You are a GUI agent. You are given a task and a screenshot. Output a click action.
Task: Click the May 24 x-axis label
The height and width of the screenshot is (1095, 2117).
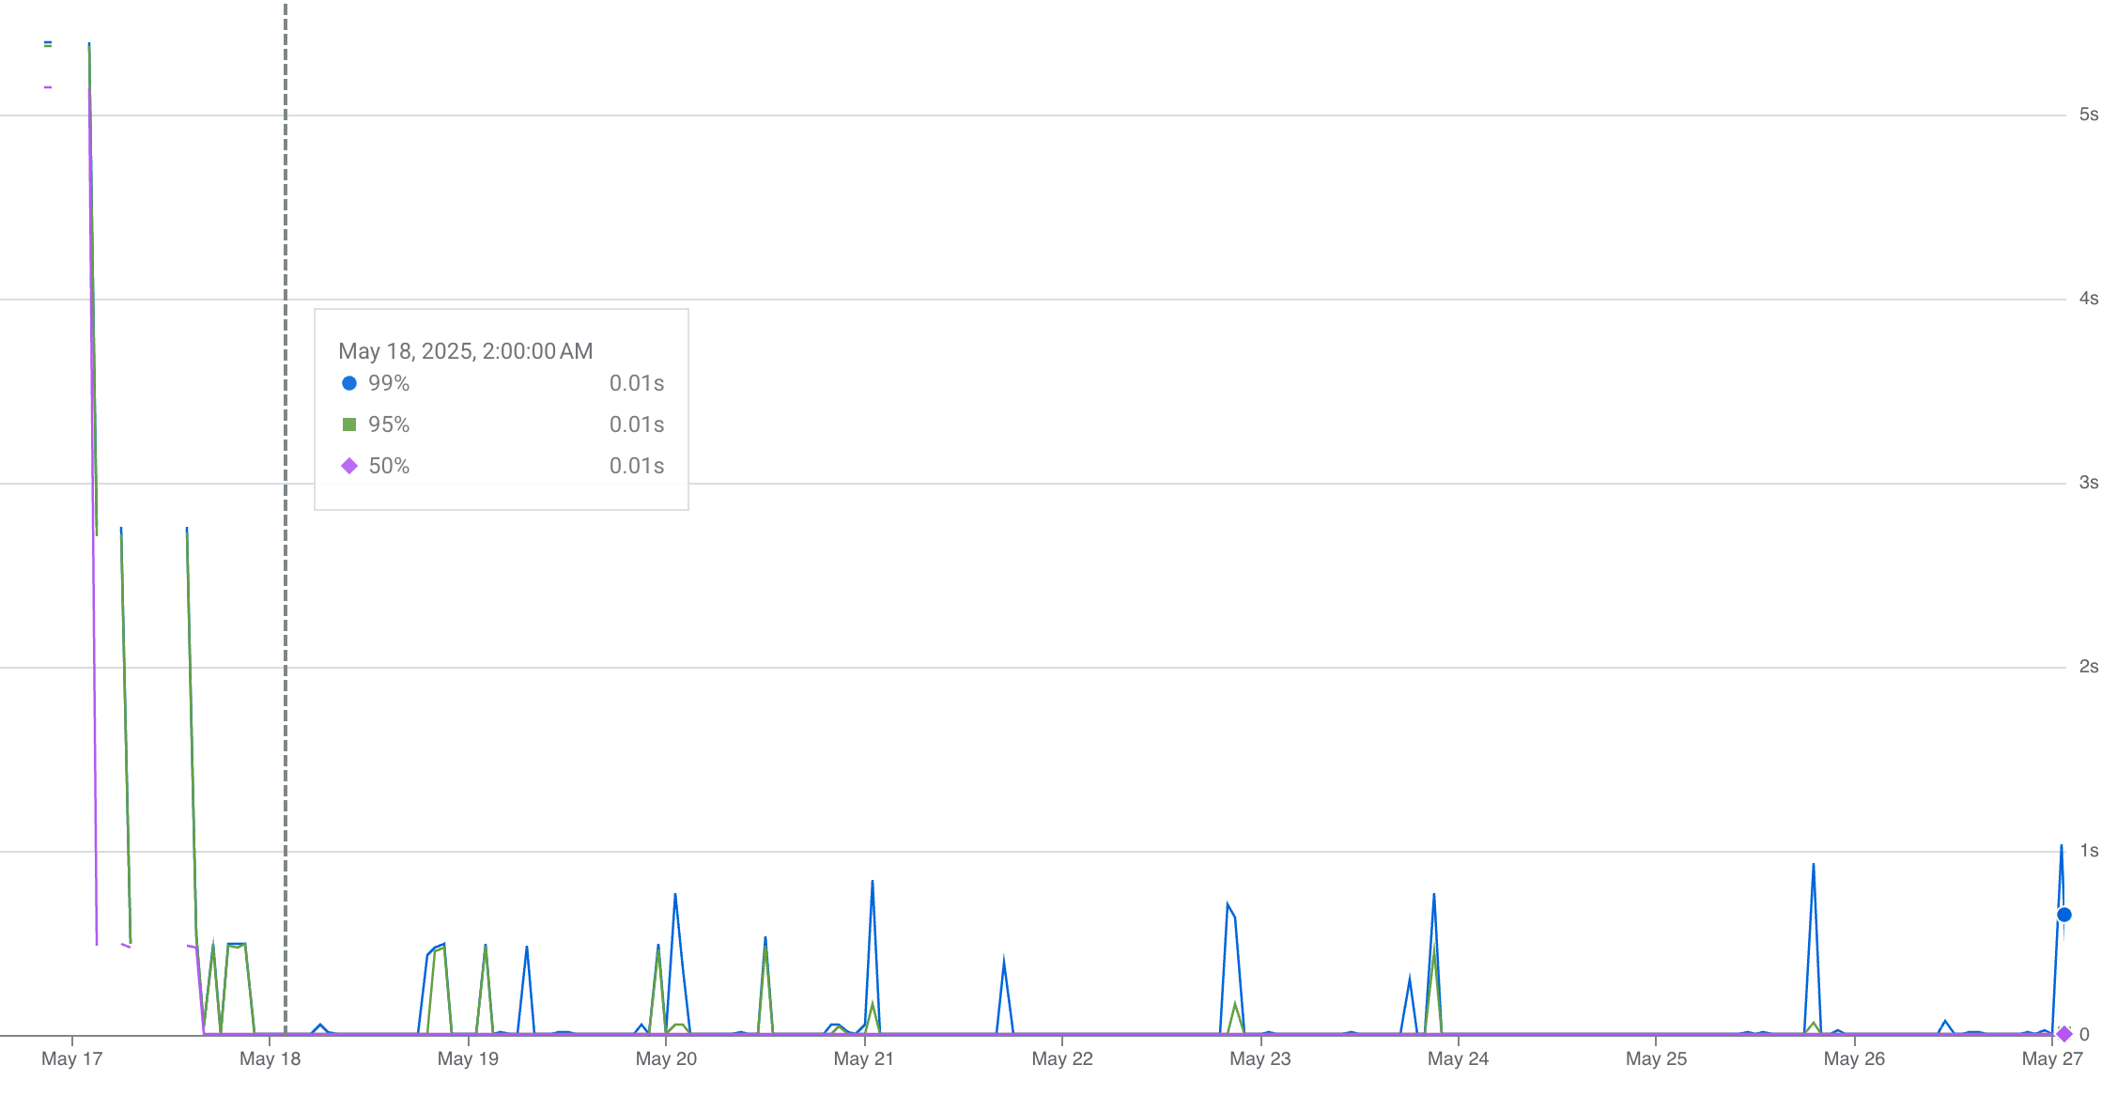pyautogui.click(x=1458, y=1058)
